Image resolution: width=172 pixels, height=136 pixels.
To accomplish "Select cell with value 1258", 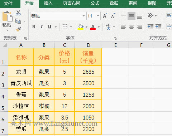I will coord(89,94).
